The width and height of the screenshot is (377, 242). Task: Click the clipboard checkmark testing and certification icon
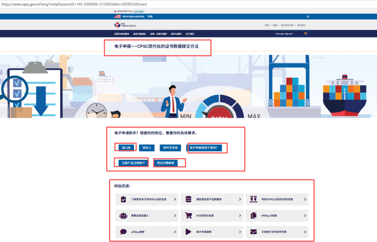[x=123, y=199]
